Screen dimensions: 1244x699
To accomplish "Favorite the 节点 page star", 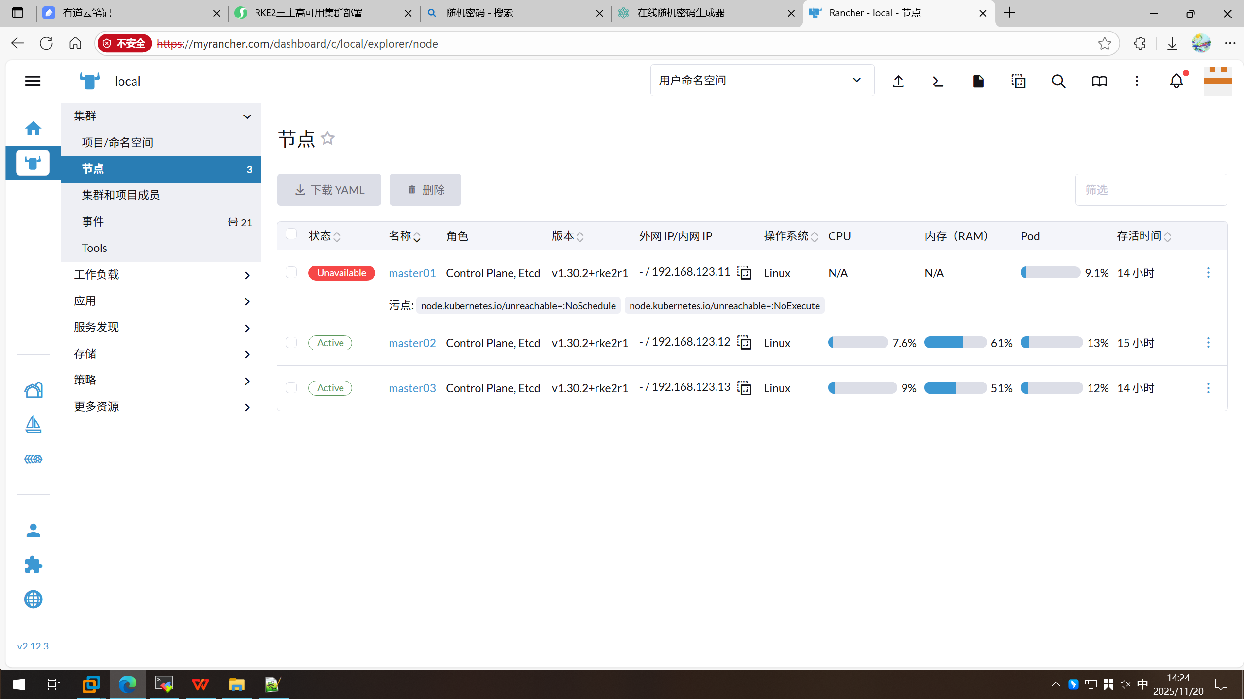I will [328, 138].
